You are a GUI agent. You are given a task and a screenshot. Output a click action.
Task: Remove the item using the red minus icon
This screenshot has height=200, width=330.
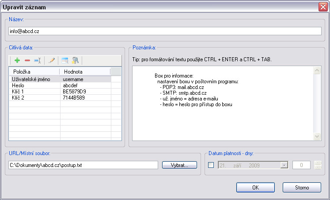(x=27, y=60)
